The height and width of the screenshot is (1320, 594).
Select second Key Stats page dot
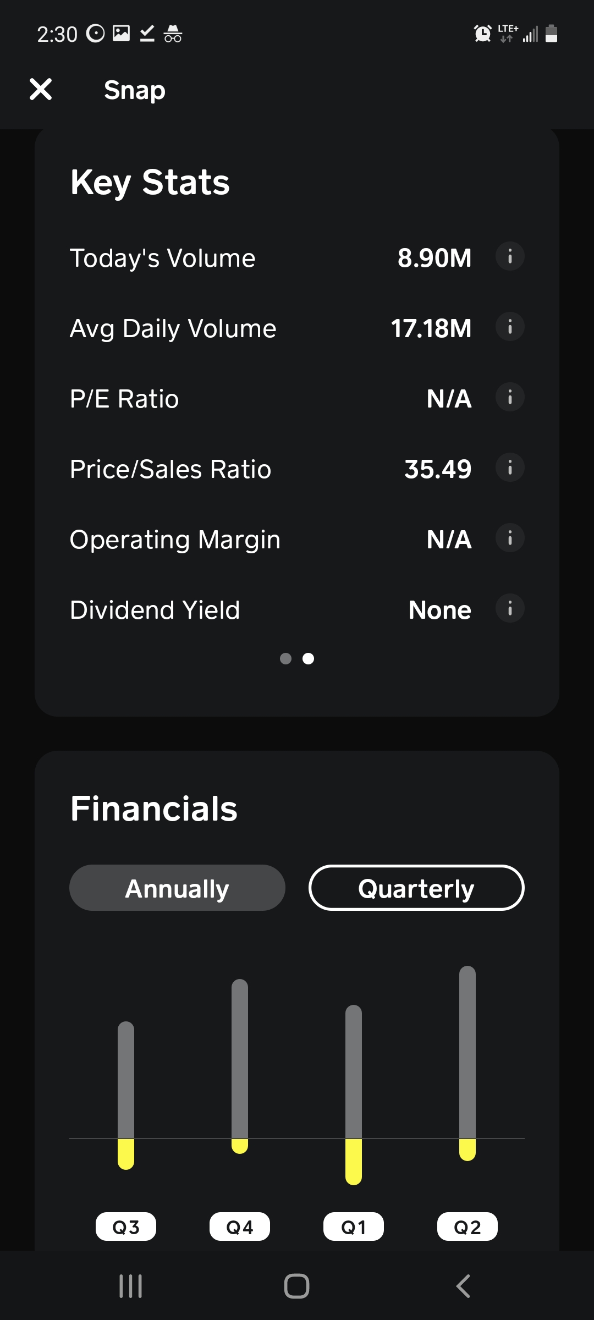pos(309,658)
